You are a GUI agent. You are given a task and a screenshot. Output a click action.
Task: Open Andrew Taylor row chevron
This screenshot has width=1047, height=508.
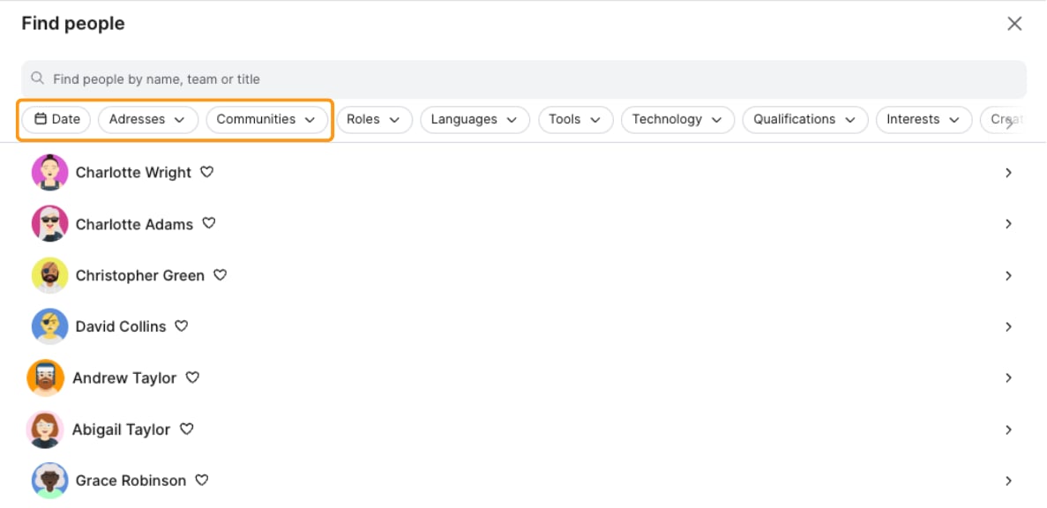[1008, 377]
